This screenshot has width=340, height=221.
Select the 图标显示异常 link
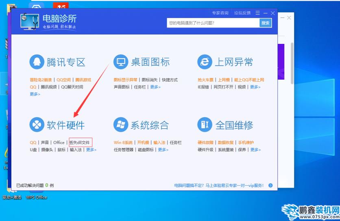point(126,80)
